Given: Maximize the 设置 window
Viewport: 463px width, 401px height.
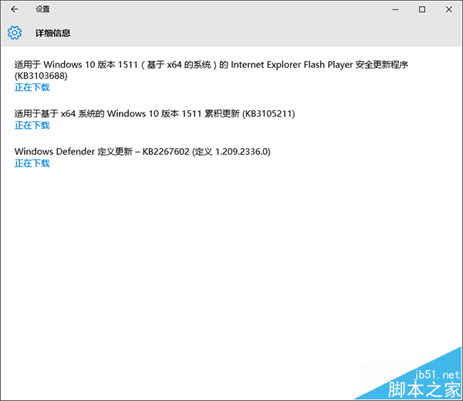Looking at the screenshot, I should coord(422,9).
